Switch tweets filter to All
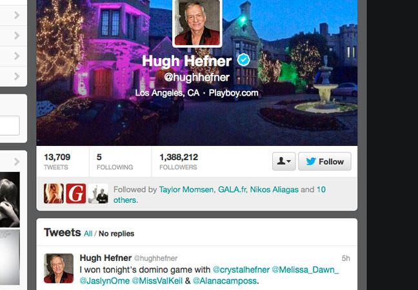The width and height of the screenshot is (418, 290). [x=88, y=234]
